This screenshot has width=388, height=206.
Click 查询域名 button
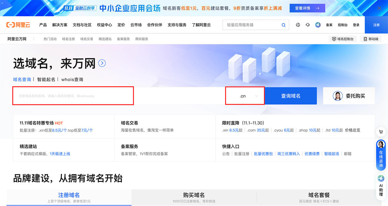[291, 96]
